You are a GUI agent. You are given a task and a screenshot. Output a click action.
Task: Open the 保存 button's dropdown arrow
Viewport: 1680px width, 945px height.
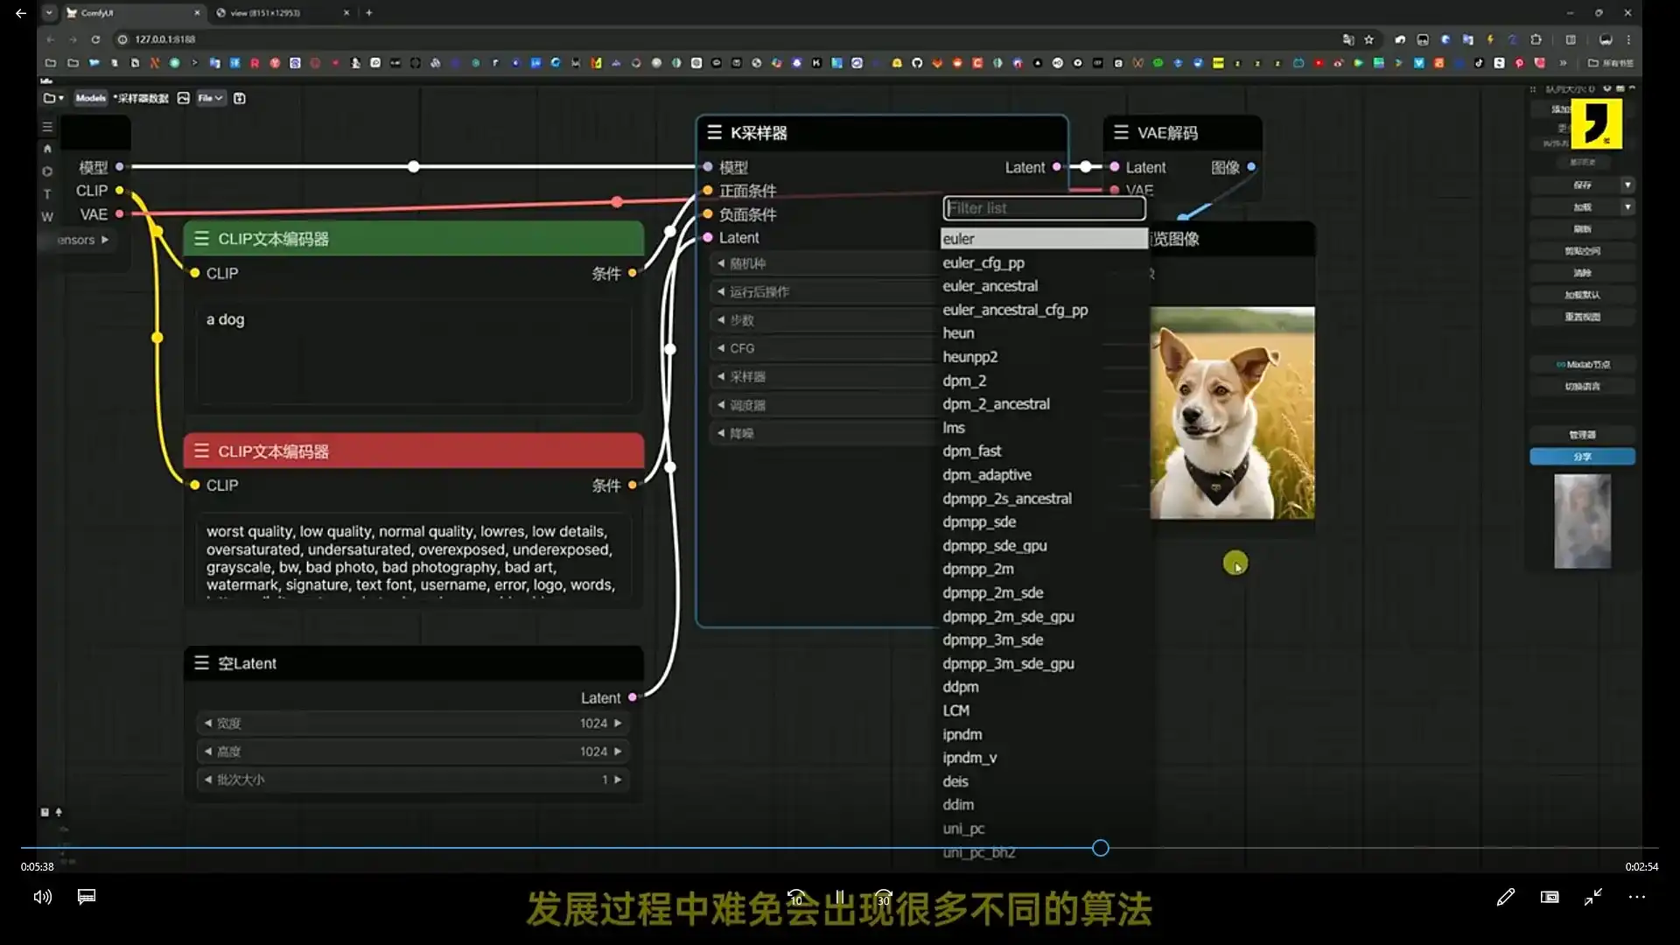pyautogui.click(x=1628, y=185)
